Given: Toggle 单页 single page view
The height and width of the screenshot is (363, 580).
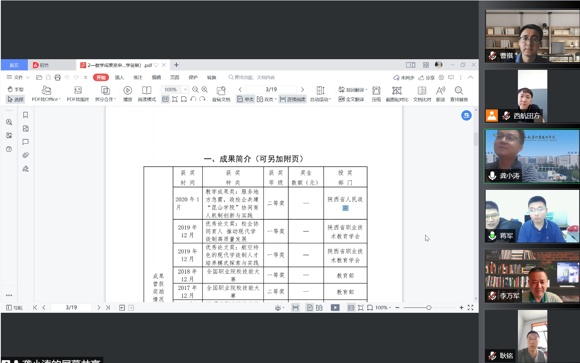Looking at the screenshot, I should pyautogui.click(x=245, y=99).
